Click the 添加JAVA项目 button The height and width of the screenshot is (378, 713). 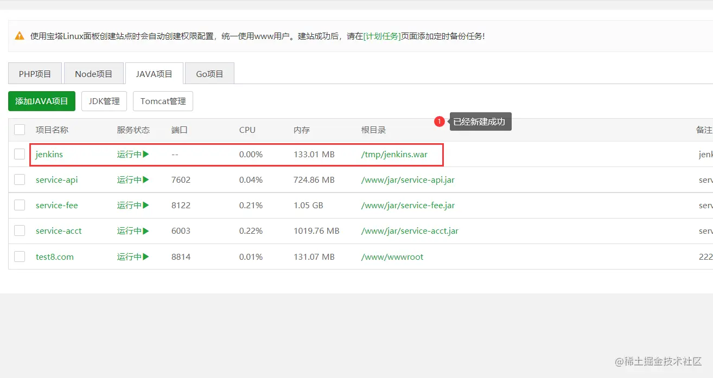(x=42, y=101)
